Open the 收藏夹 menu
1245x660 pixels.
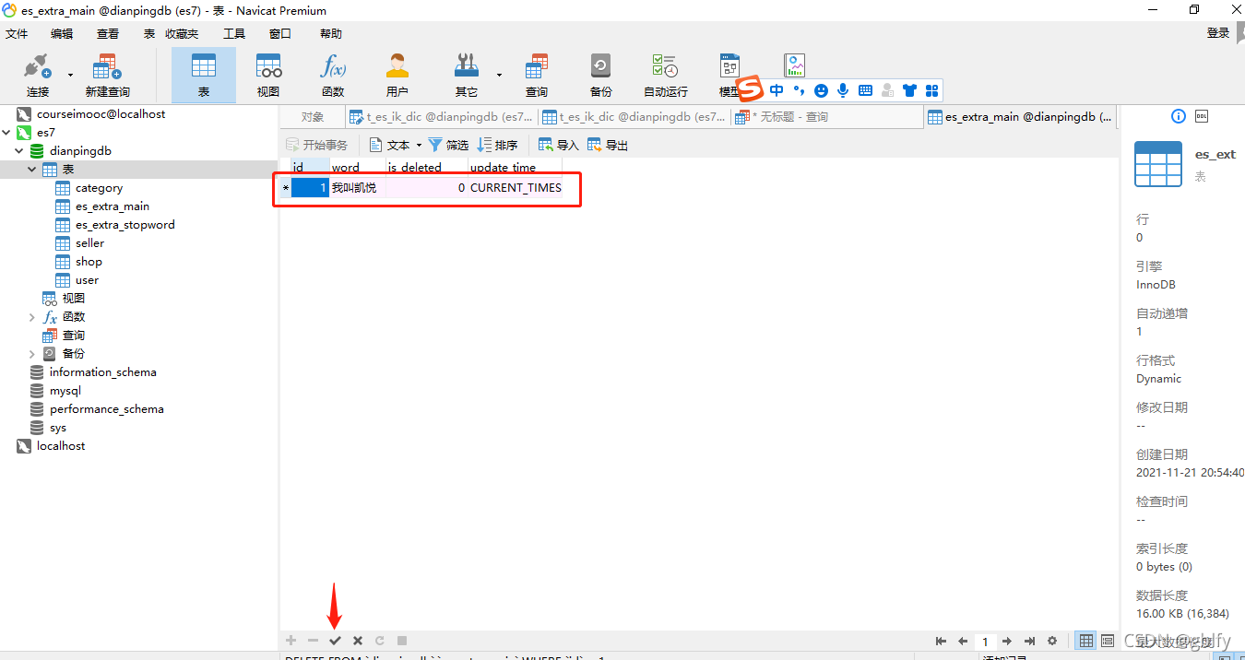182,33
